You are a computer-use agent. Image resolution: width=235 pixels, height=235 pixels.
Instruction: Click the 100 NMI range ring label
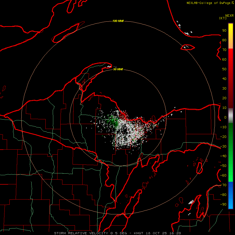[118, 21]
